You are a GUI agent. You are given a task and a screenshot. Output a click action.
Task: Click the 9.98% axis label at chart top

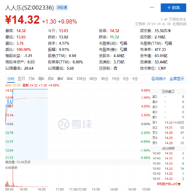tap(145, 90)
